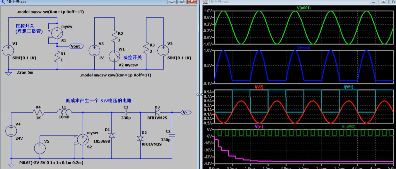Select the R1 resistor symbol
Viewport: 396px width, 169px height.
57,57
